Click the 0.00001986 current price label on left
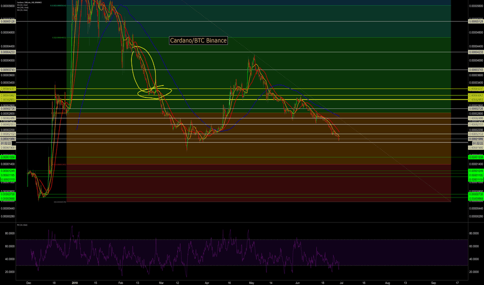 coord(8,139)
